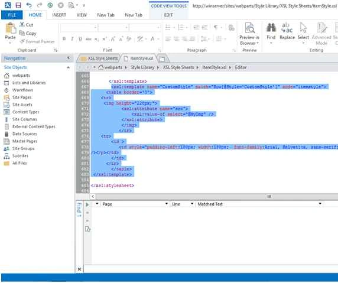Click the Save icon in quick access toolbar
338x283 pixels.
18,5
